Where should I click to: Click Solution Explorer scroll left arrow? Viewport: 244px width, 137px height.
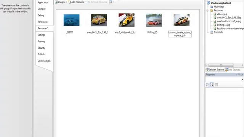coord(207,65)
